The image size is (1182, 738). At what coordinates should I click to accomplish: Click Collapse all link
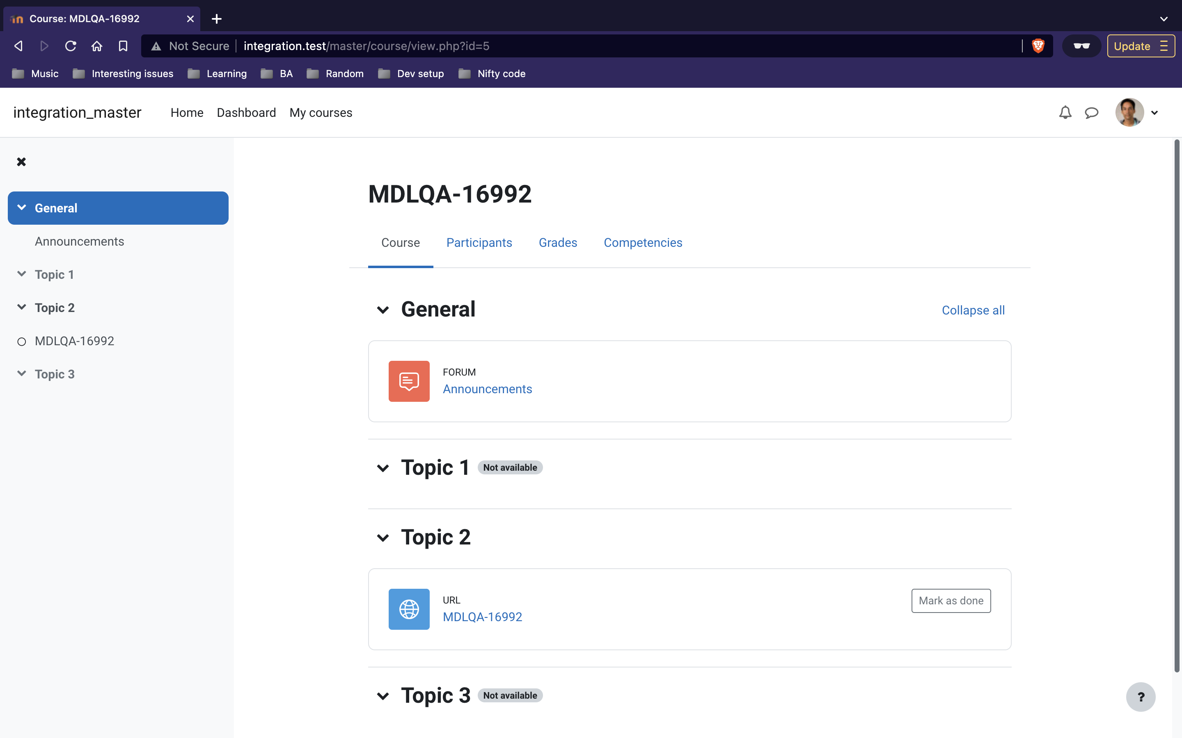click(973, 310)
